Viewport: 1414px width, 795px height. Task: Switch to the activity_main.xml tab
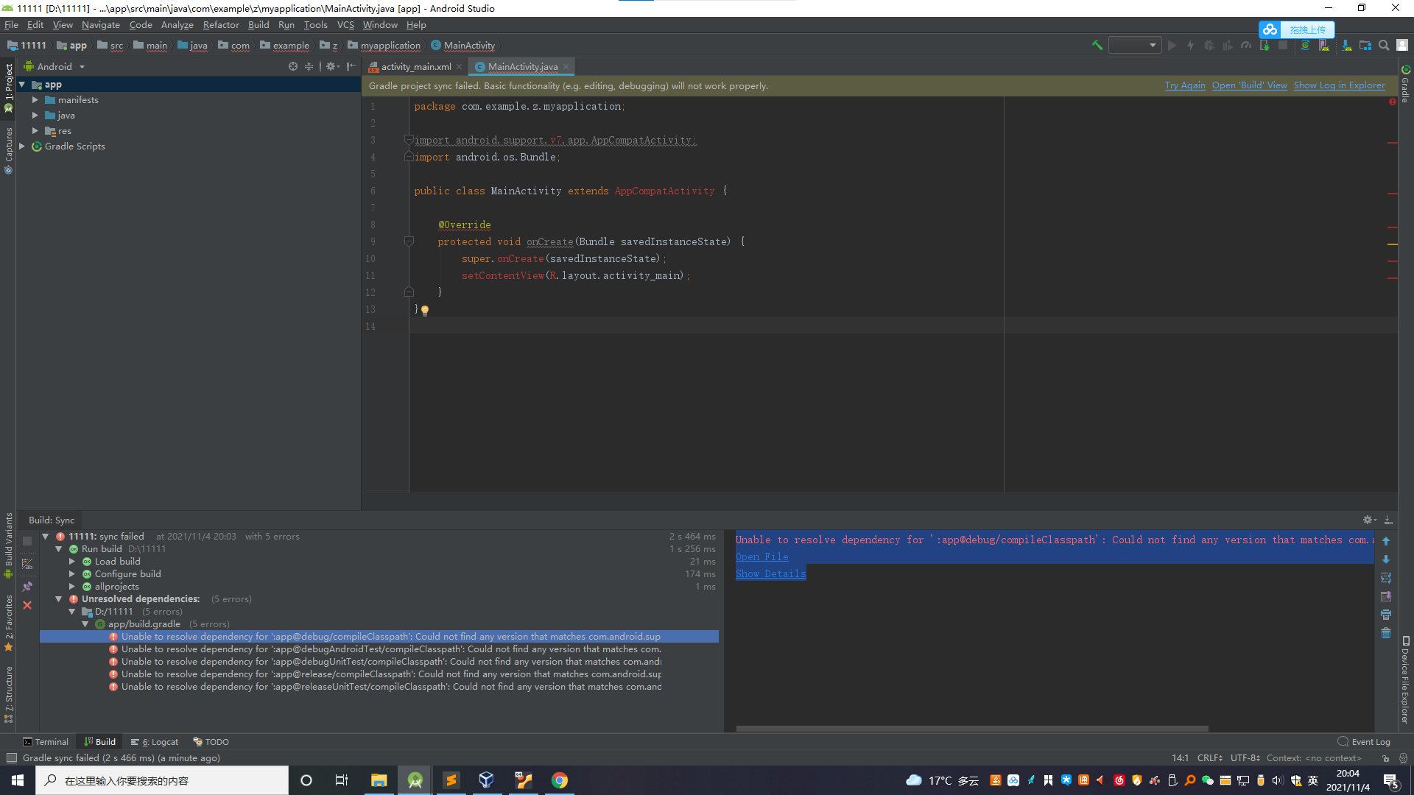(x=415, y=67)
